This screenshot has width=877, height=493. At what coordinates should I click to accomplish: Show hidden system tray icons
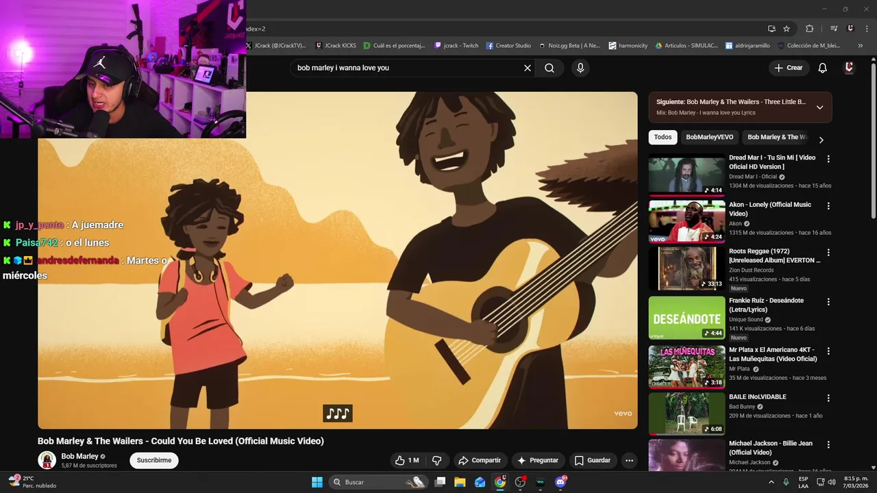point(771,482)
